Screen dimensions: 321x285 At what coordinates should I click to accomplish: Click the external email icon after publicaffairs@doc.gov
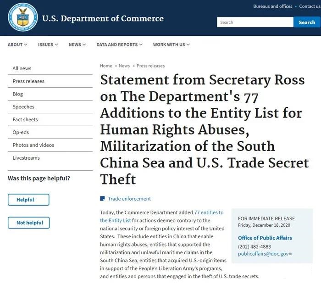tap(290, 254)
